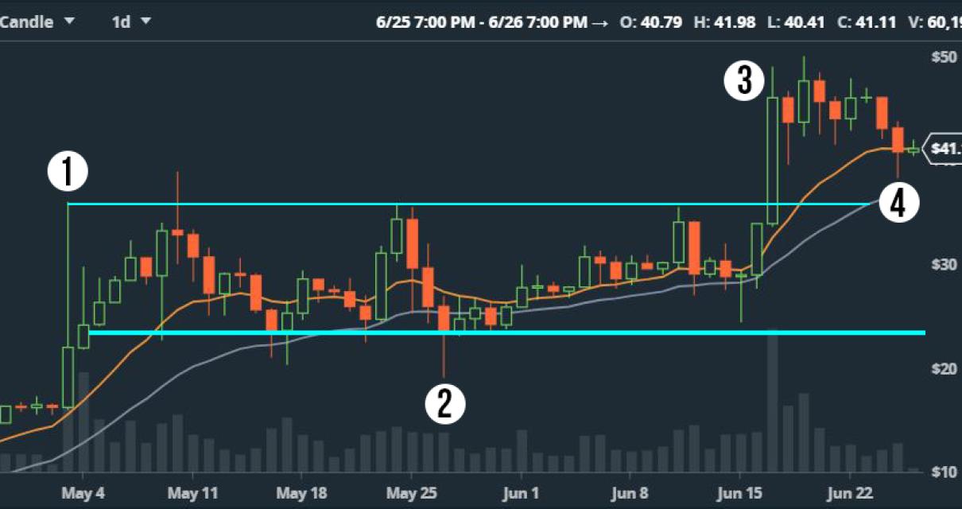Click the circled number 1 marker
Viewport: 962px width, 509px height.
67,173
